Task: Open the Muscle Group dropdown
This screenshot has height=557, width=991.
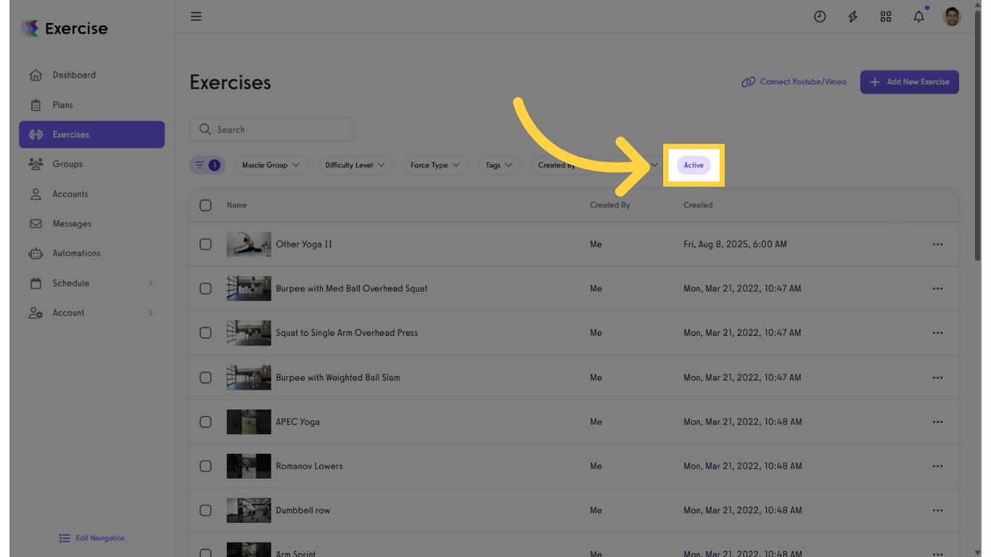Action: point(271,165)
